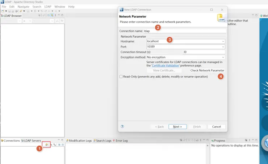
Task: Toggle Link with Editor in LDAP Browser toolbar
Action: [52, 15]
